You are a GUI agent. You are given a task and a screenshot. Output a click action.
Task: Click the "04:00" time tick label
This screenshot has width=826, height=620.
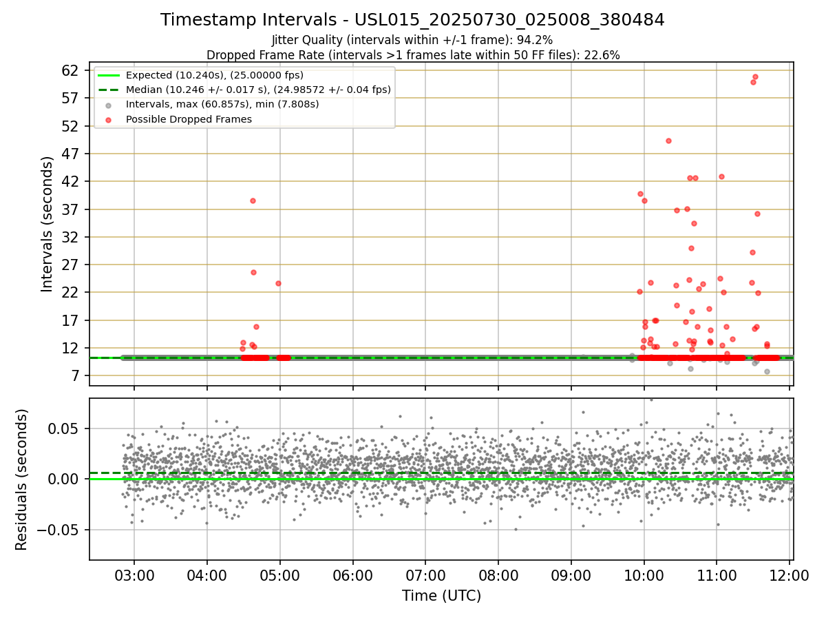point(207,576)
